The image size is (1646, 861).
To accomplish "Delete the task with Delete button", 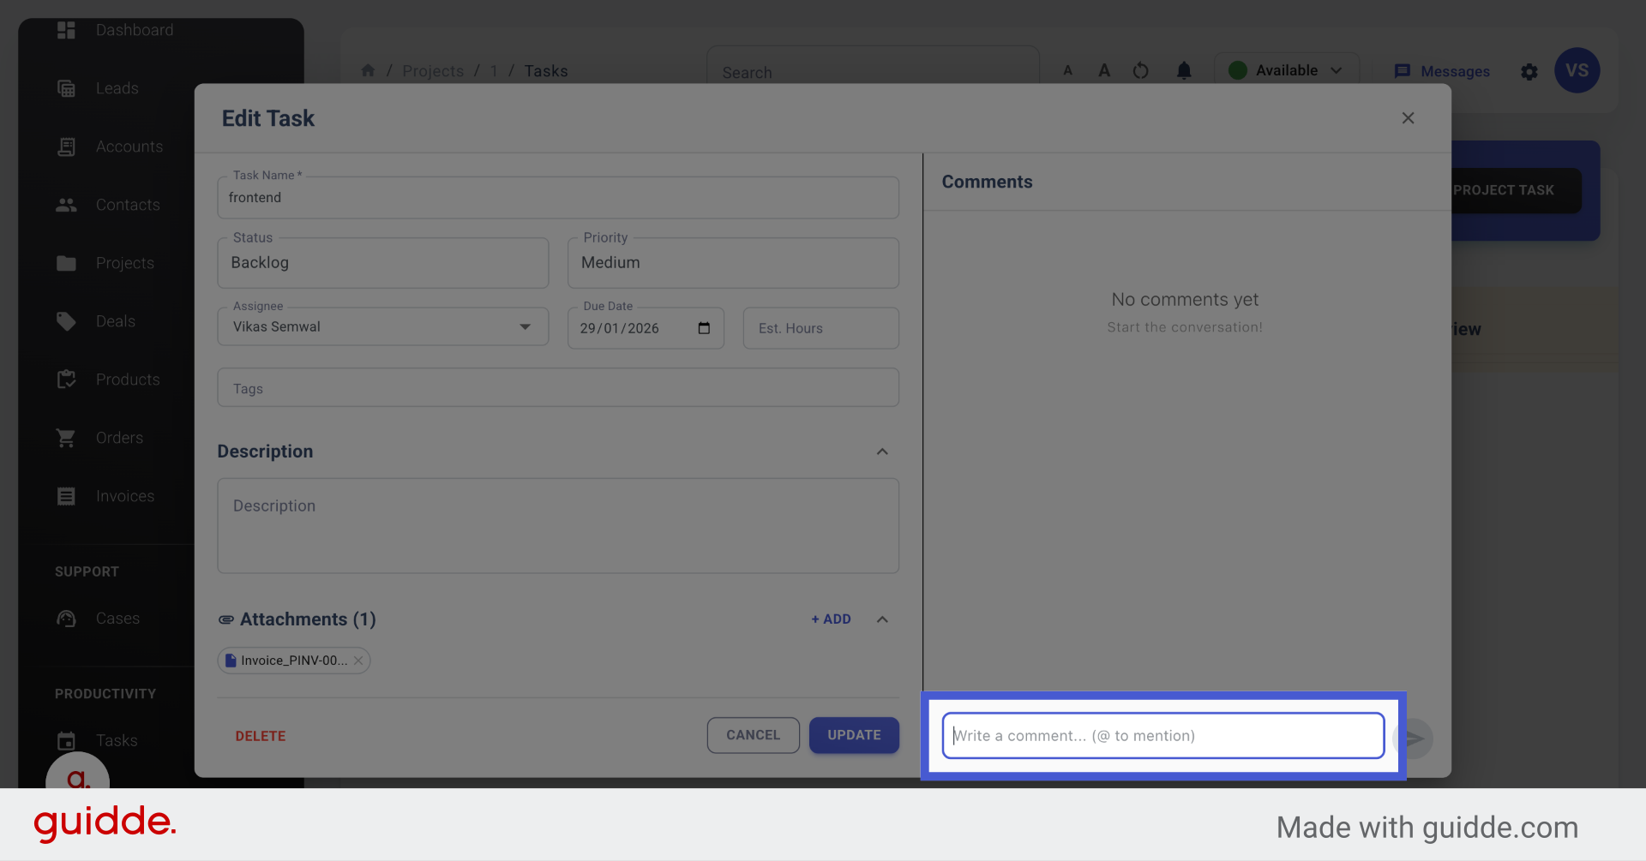I will point(261,736).
